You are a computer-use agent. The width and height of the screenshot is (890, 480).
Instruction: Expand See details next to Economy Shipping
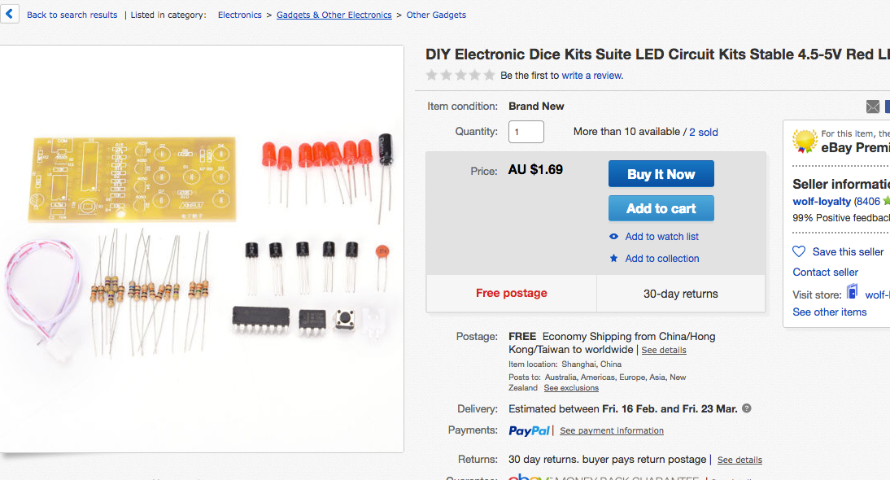pos(664,350)
